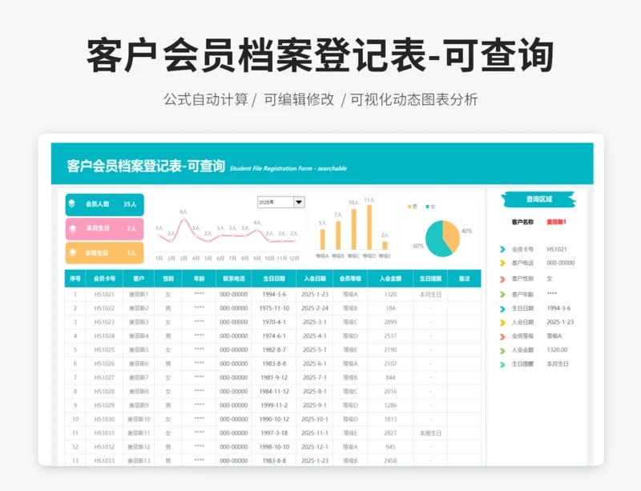The image size is (641, 491).
Task: Select the HS1021 value in query panel
Action: pyautogui.click(x=556, y=249)
